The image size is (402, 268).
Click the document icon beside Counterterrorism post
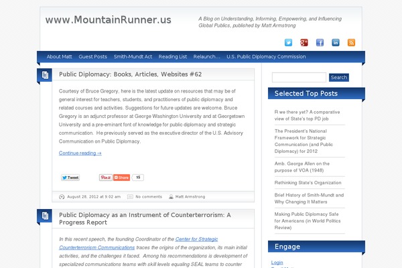(x=45, y=216)
